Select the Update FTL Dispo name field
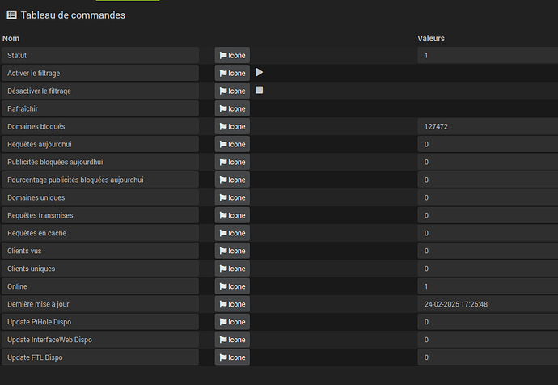558x385 pixels. point(100,357)
